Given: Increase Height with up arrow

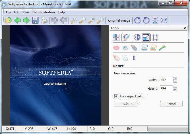Looking at the screenshot, I should point(175,87).
